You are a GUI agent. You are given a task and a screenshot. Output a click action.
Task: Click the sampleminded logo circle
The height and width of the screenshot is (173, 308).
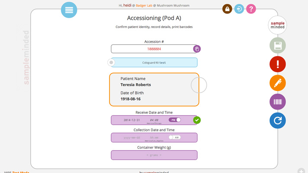tap(278, 25)
